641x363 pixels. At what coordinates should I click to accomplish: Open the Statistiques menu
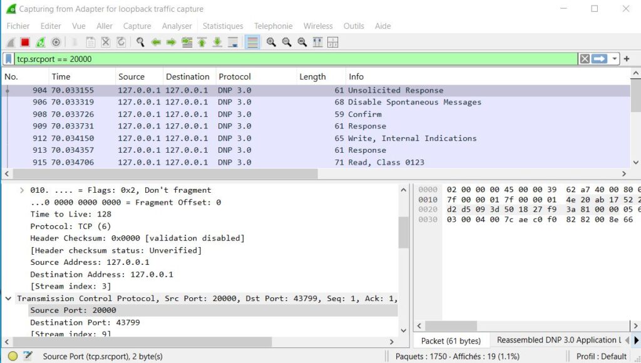(223, 26)
